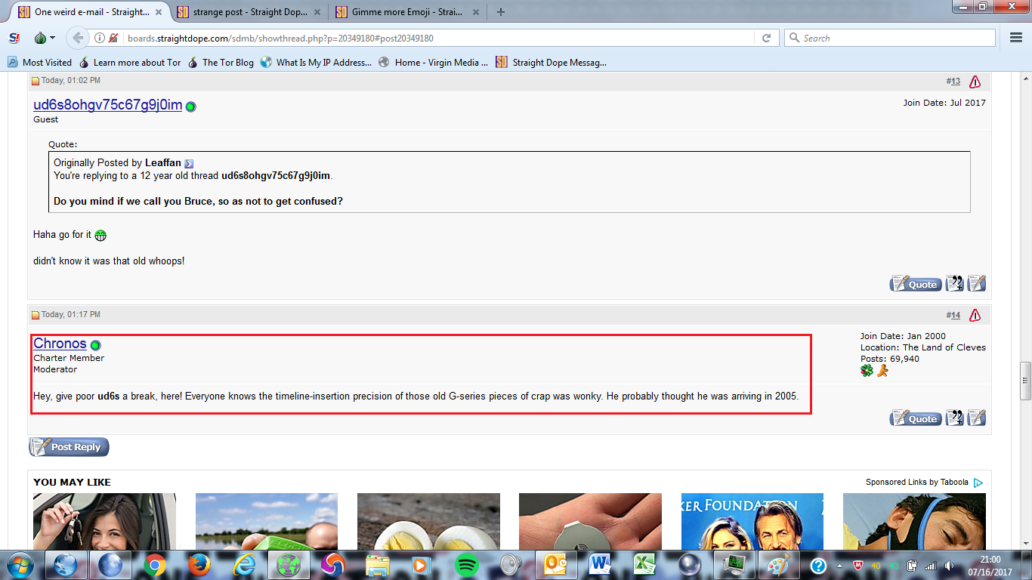Open Chronos's profile link
This screenshot has width=1032, height=580.
tap(60, 343)
